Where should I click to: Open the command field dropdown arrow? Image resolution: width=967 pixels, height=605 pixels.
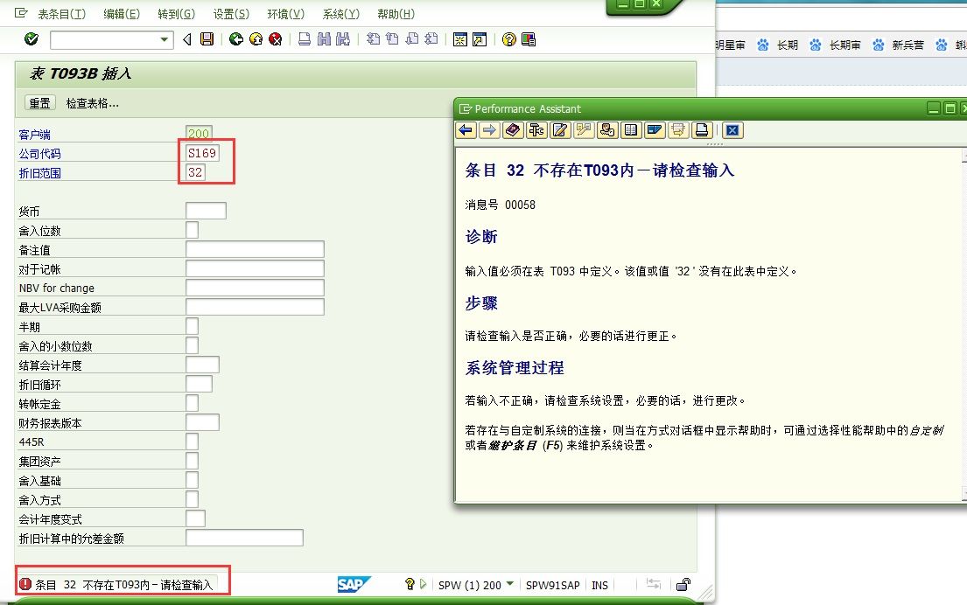[x=164, y=39]
